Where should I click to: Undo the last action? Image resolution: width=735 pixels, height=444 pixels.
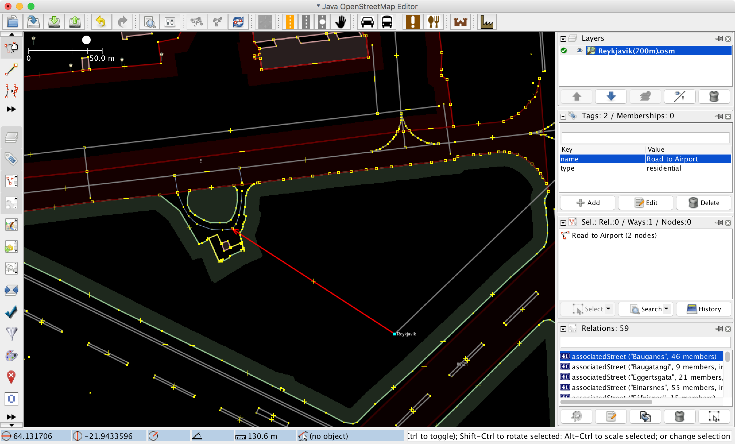101,22
